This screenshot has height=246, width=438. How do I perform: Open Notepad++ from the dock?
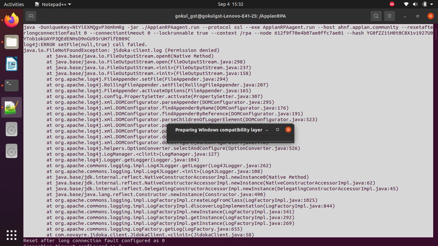click(x=12, y=107)
